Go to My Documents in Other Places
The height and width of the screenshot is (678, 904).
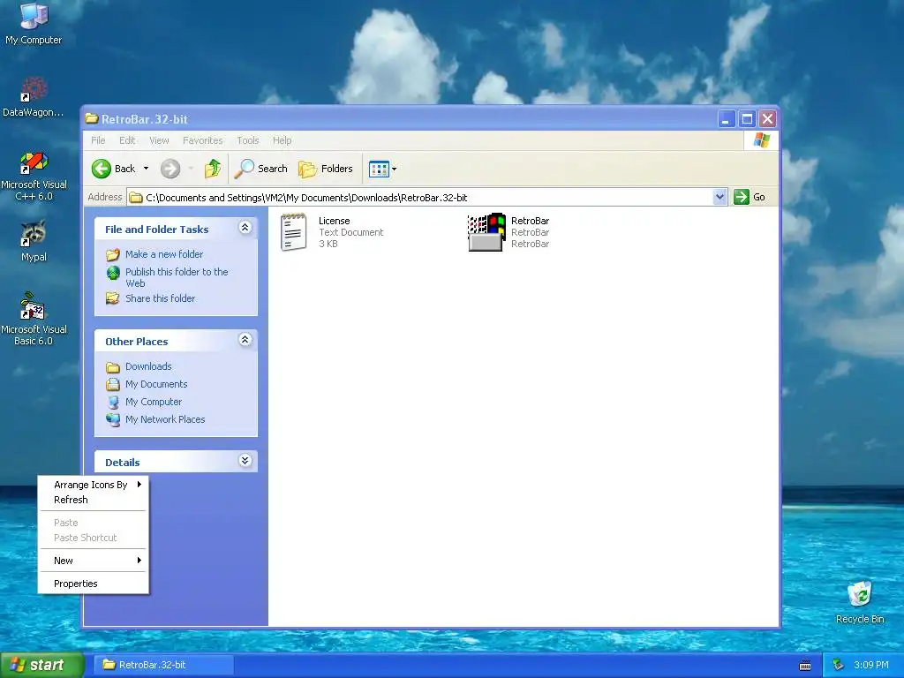click(156, 384)
